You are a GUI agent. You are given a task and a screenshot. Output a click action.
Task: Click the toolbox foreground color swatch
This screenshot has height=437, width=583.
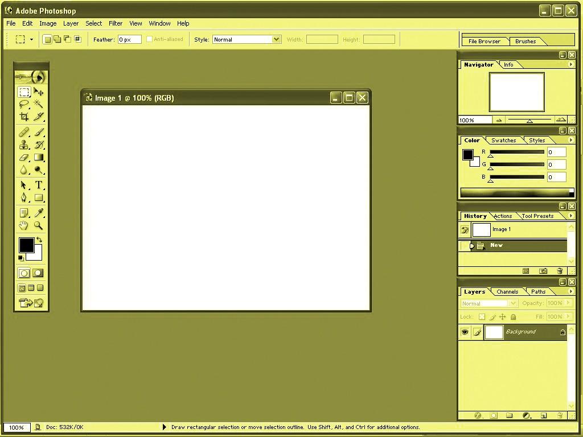coord(26,245)
